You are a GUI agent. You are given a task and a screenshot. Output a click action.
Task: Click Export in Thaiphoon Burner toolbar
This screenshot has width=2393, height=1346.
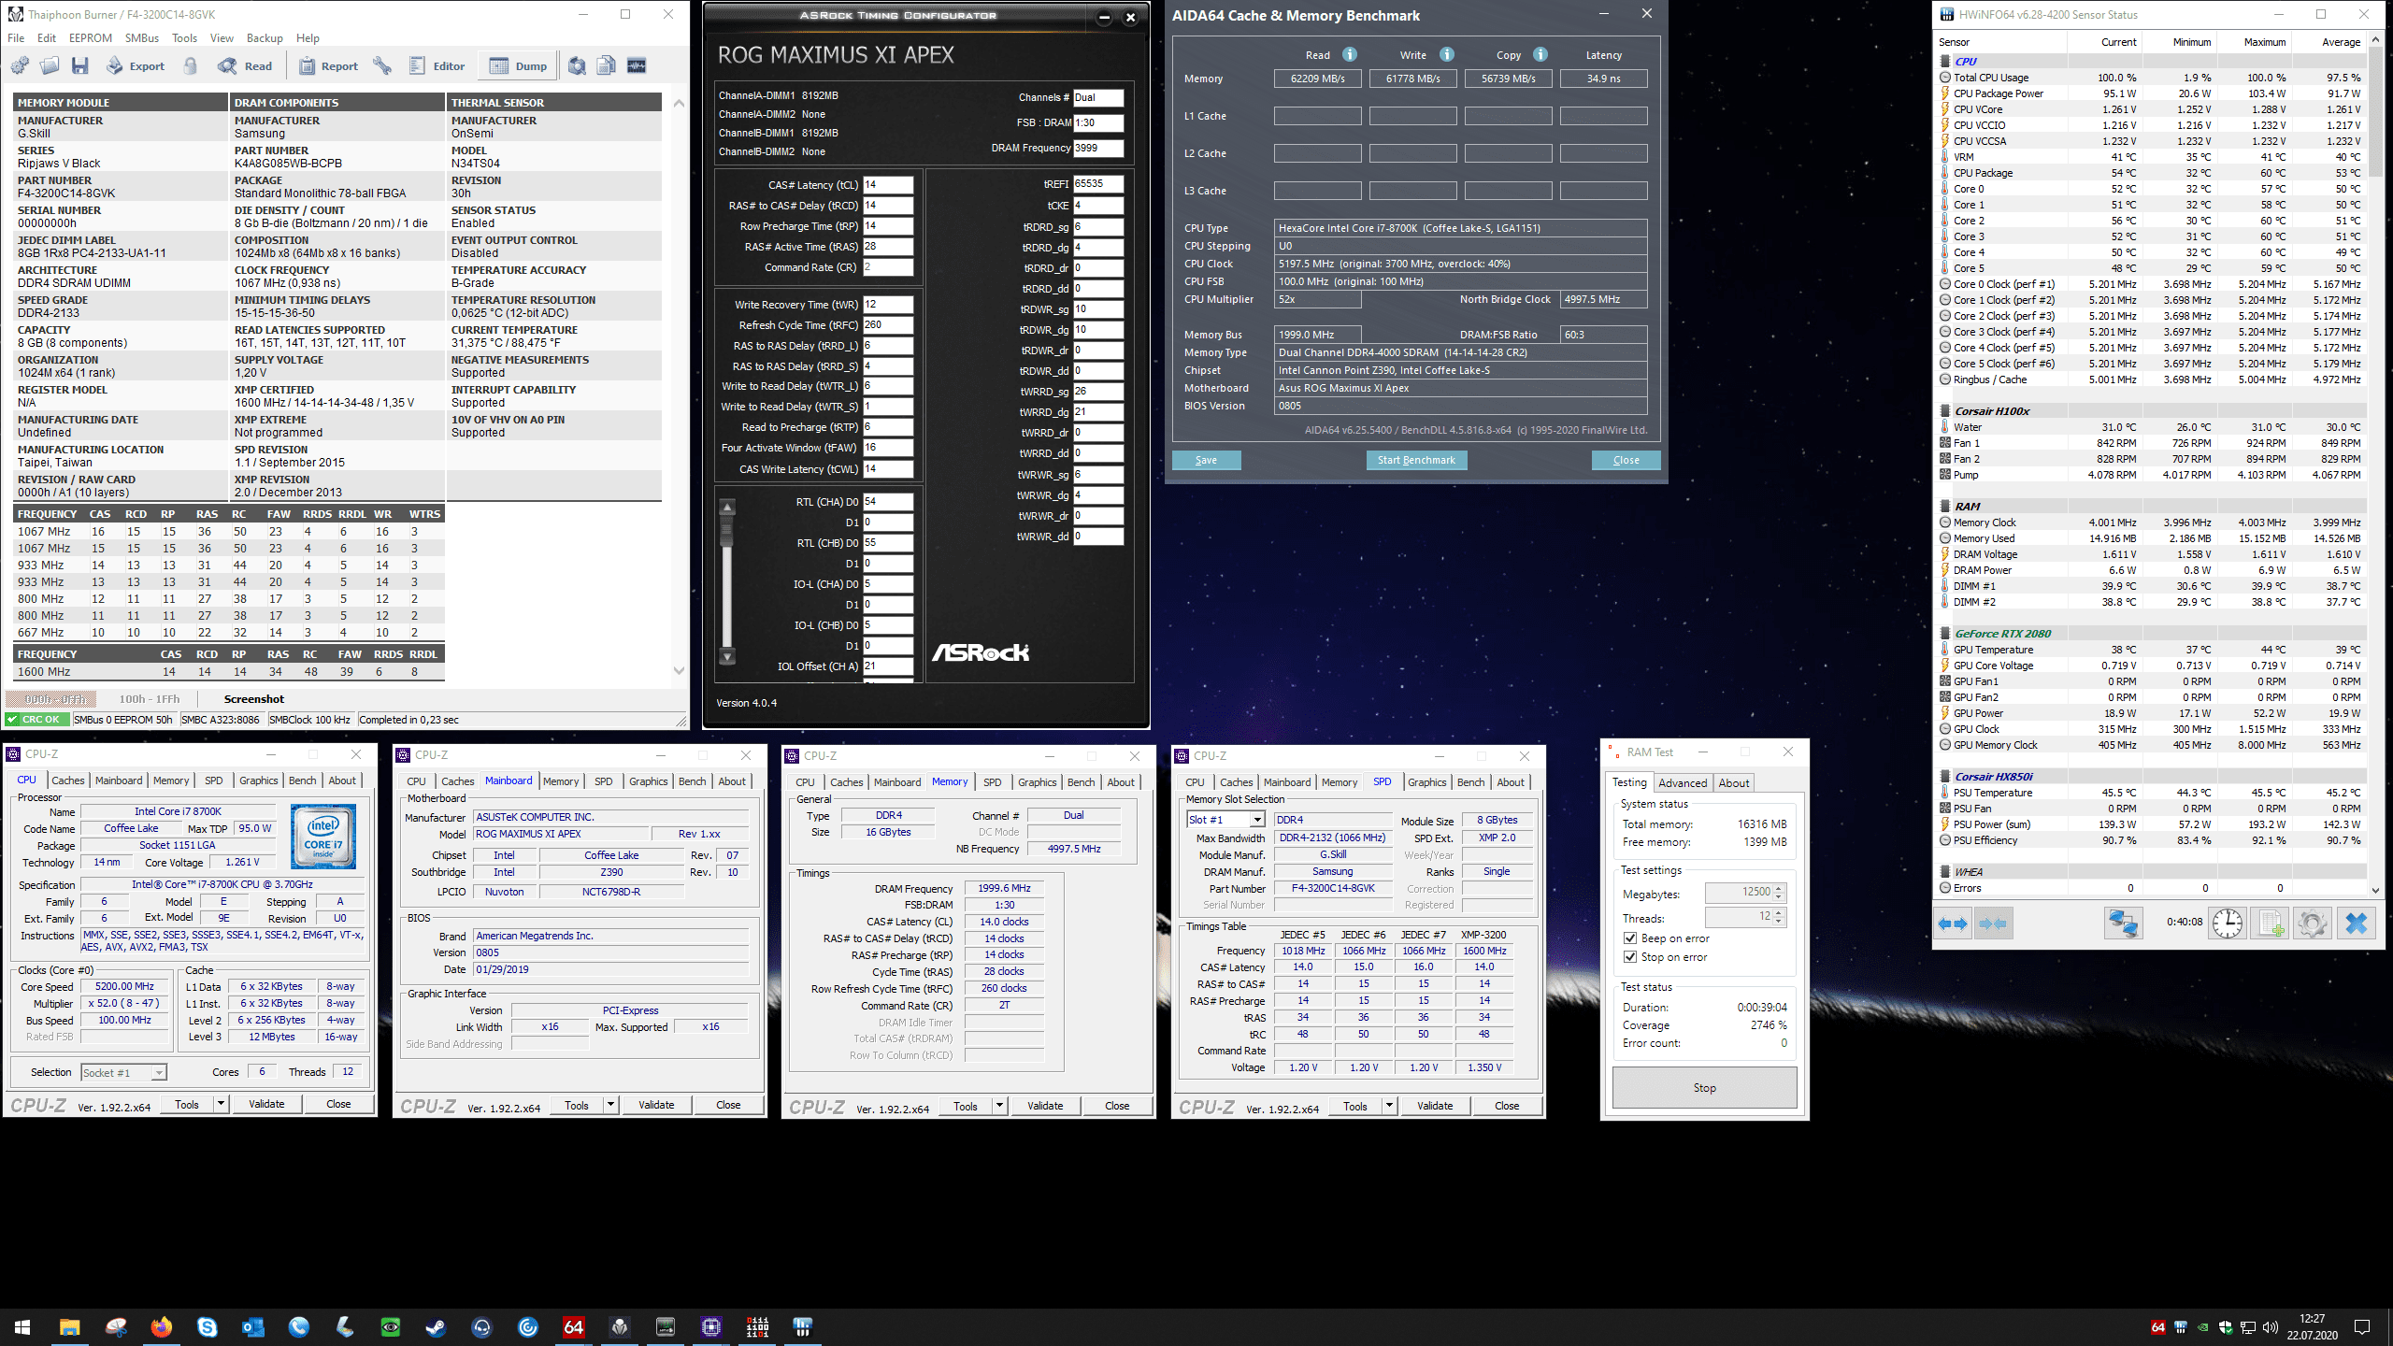point(136,65)
